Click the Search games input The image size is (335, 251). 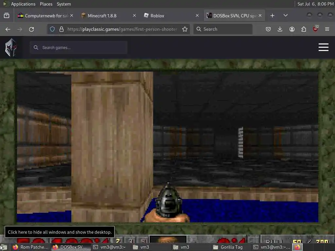pyautogui.click(x=79, y=47)
